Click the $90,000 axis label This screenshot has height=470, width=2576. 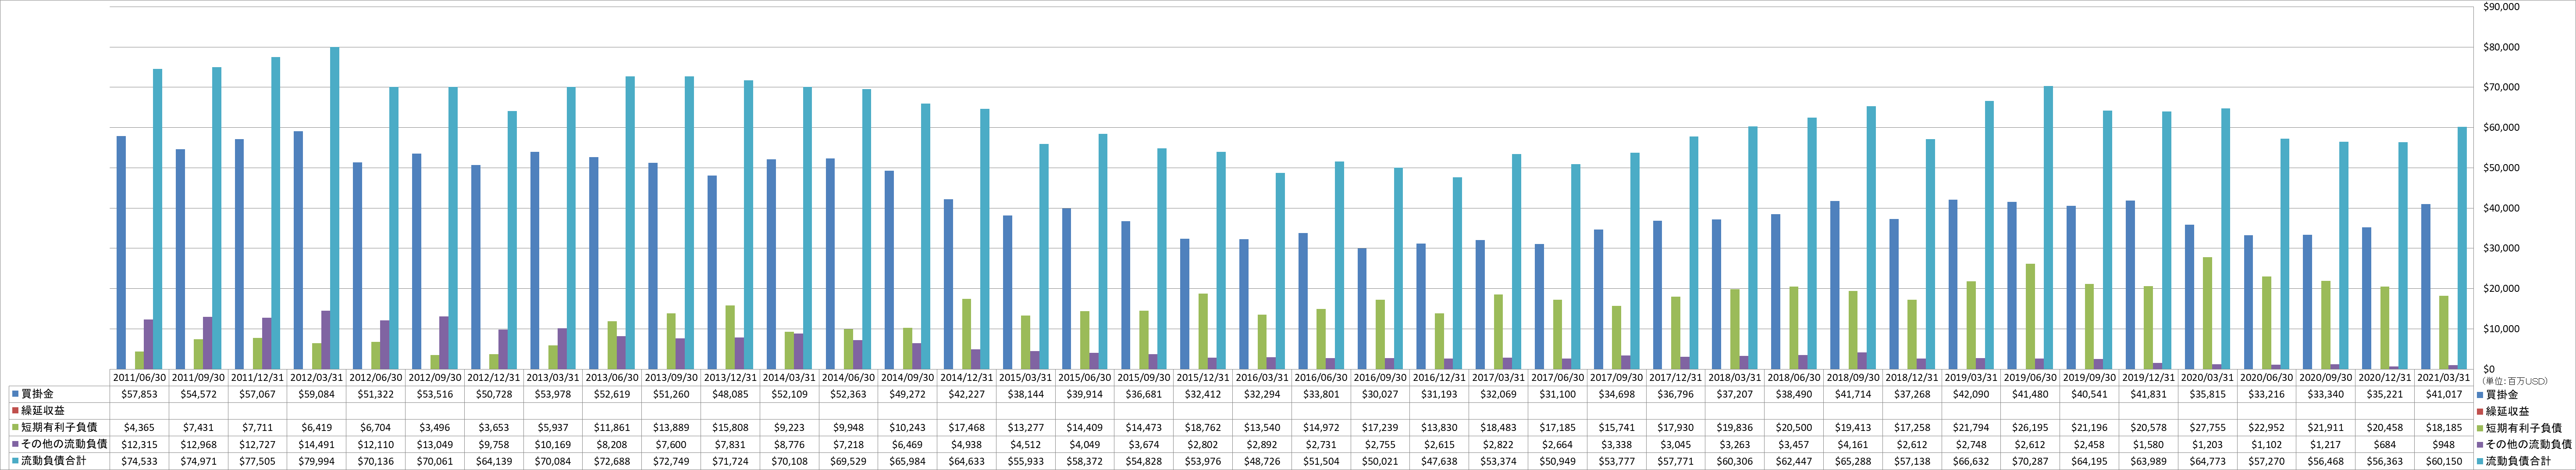(x=2500, y=7)
